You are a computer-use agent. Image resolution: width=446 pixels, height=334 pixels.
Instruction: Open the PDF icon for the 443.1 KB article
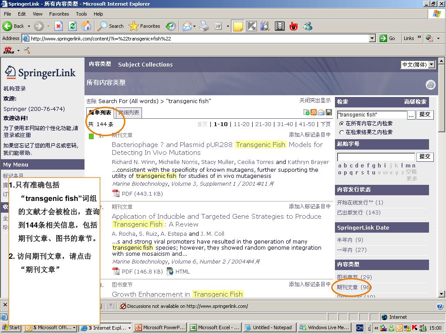coord(116,194)
